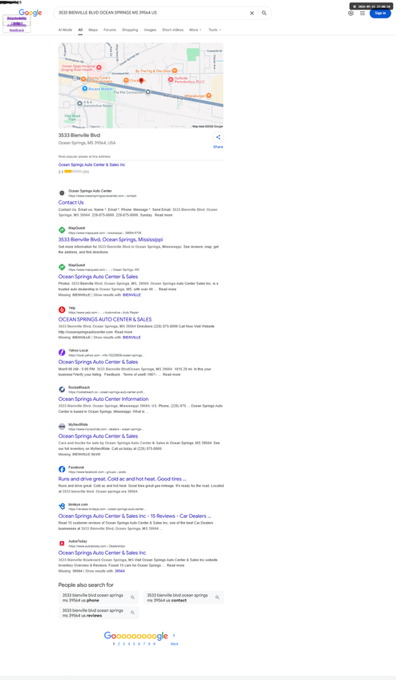Click the Gulfside Periodontics map marker
This screenshot has height=680, width=401.
pos(171,80)
